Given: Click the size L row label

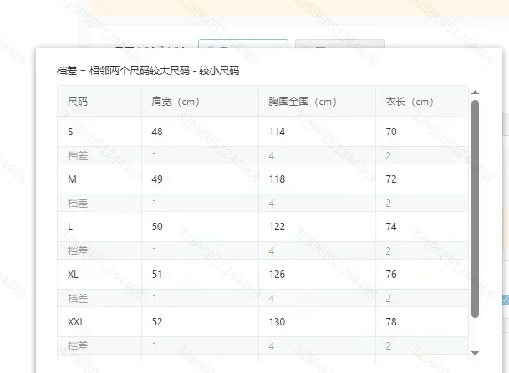Looking at the screenshot, I should pos(70,226).
